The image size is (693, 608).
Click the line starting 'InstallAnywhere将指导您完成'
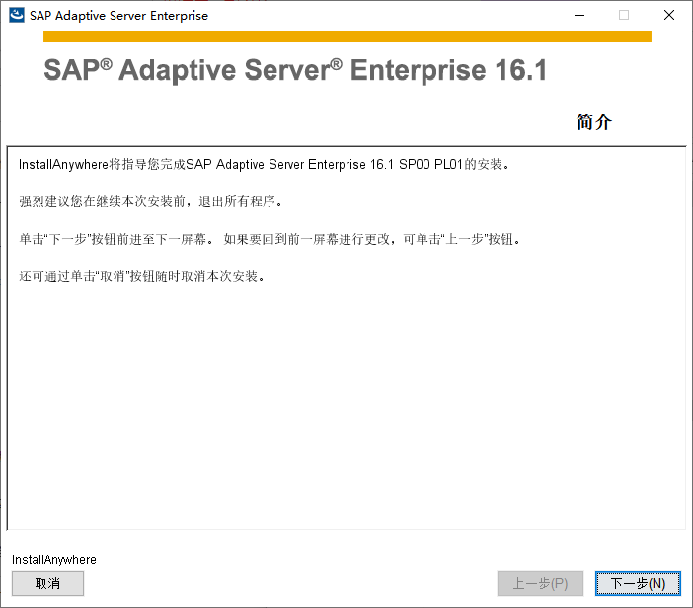pos(265,165)
